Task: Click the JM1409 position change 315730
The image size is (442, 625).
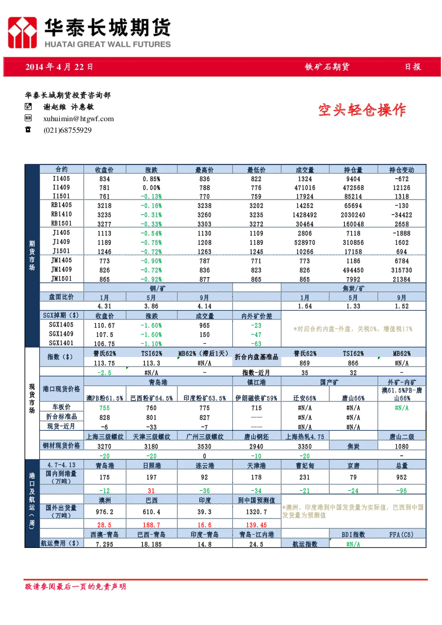Action: (x=401, y=270)
